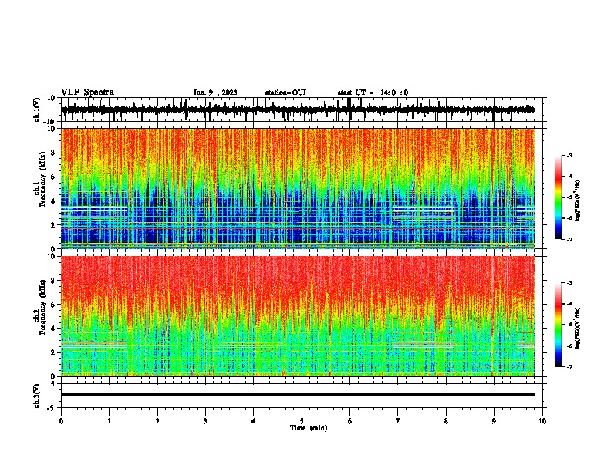
Task: Click the "8" kHz tick of ch.1 spectrogram
Action: (54, 153)
